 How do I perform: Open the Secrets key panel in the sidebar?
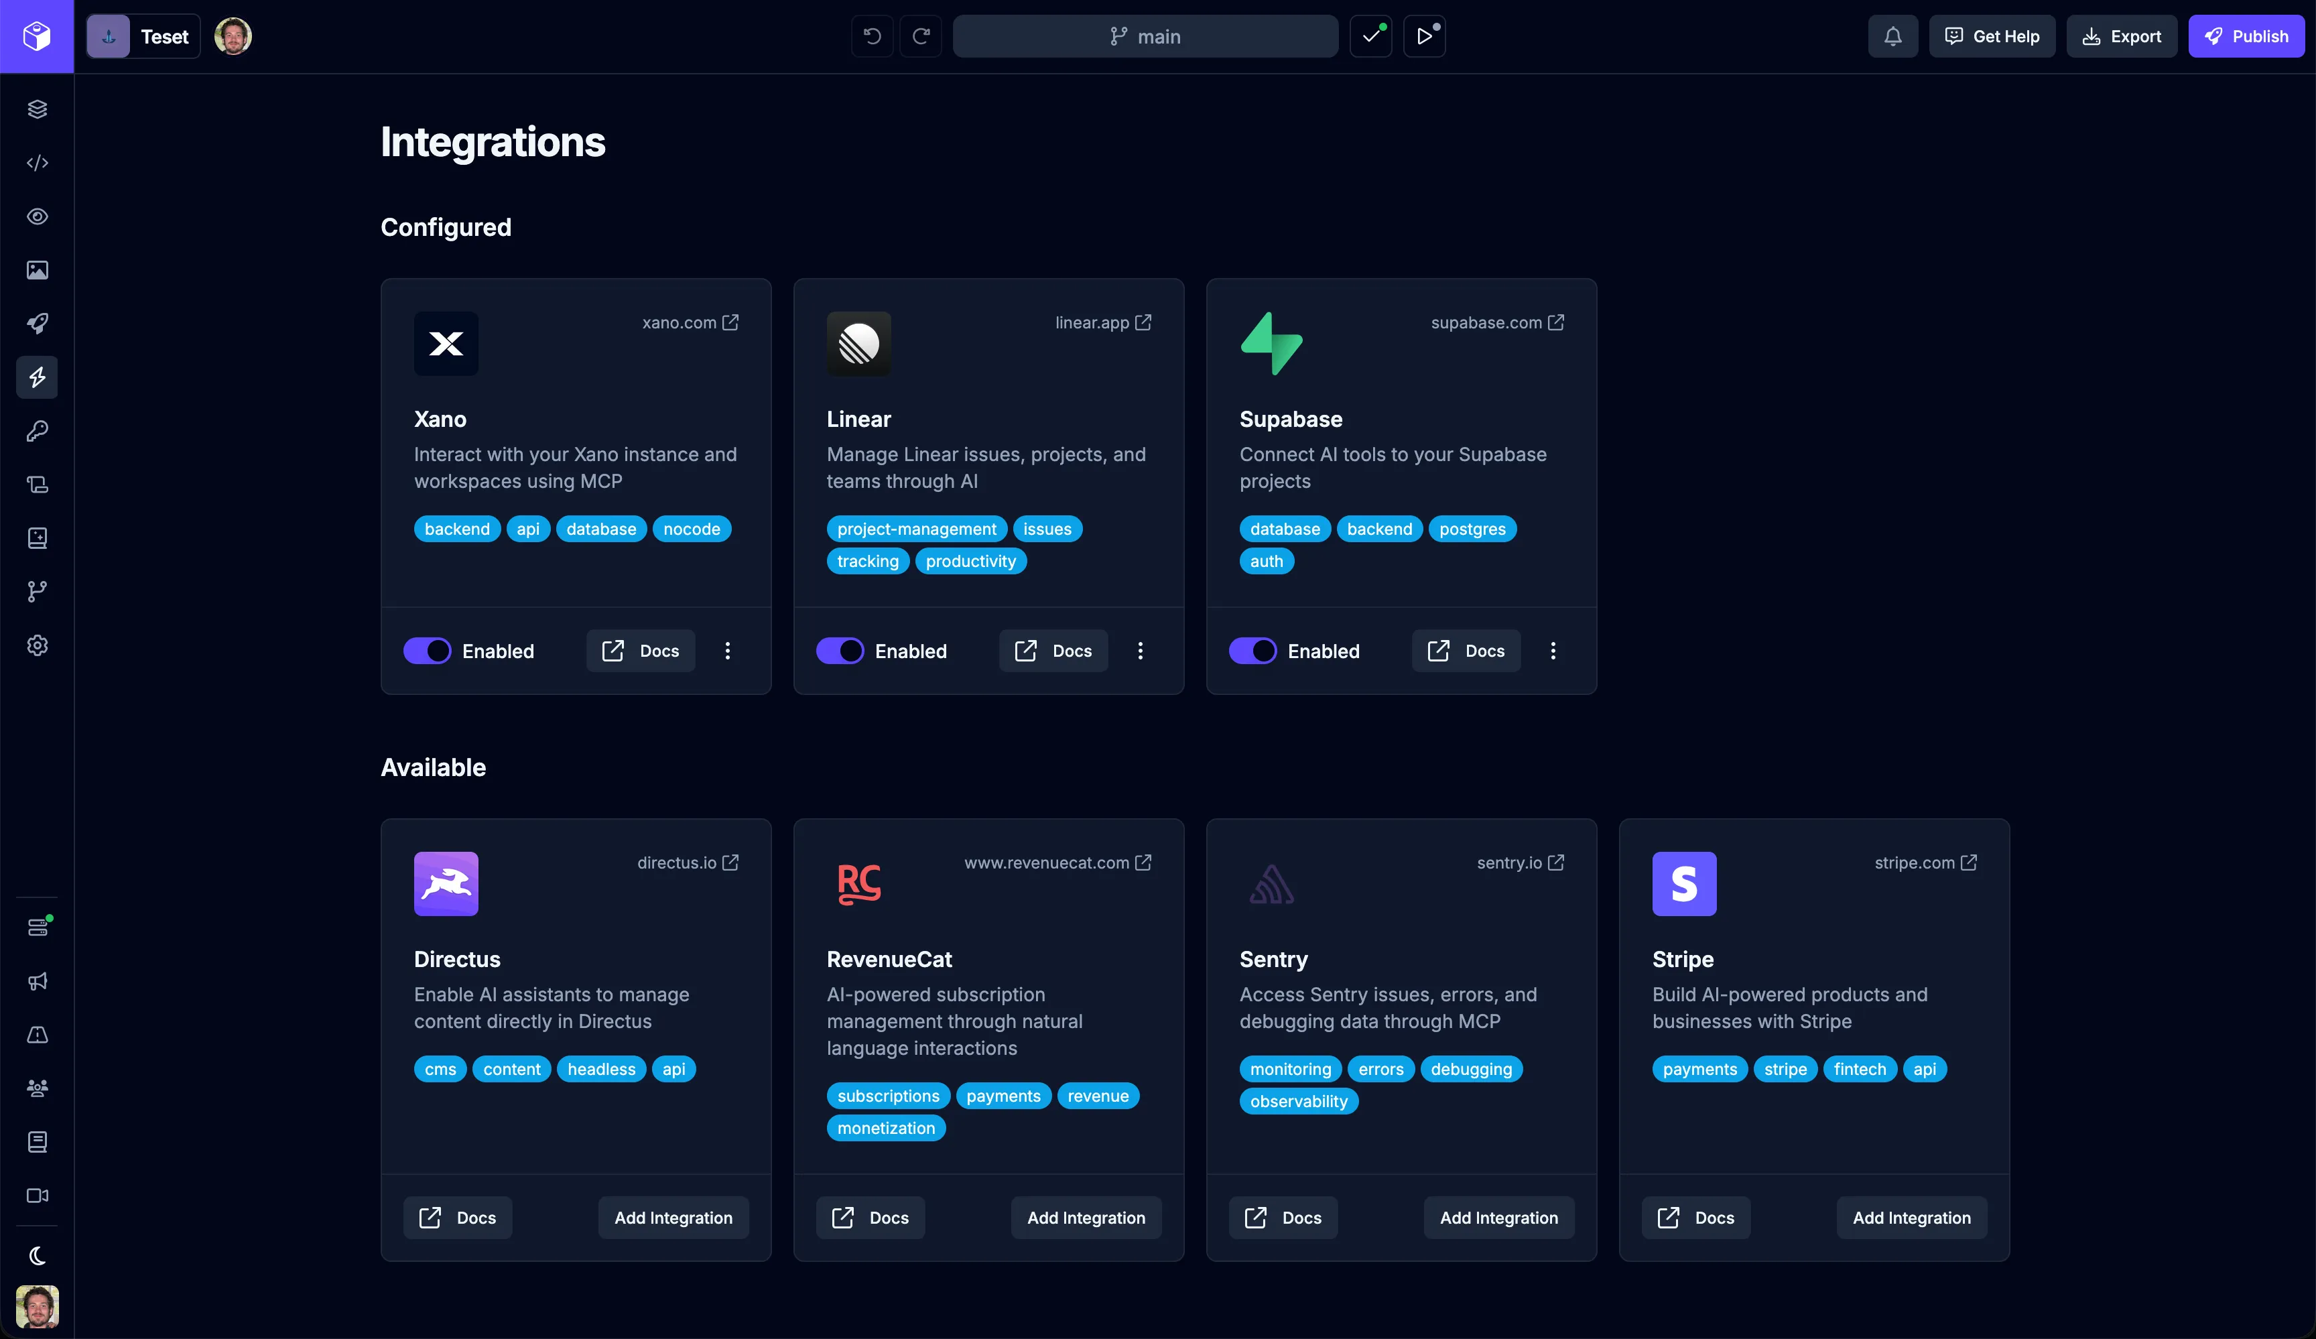click(x=37, y=431)
